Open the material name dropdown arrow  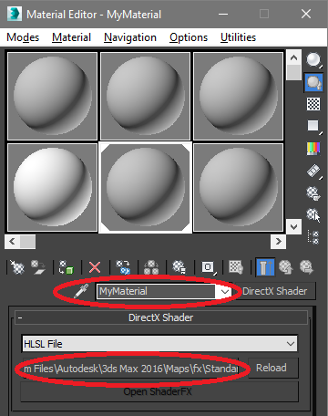click(x=224, y=291)
